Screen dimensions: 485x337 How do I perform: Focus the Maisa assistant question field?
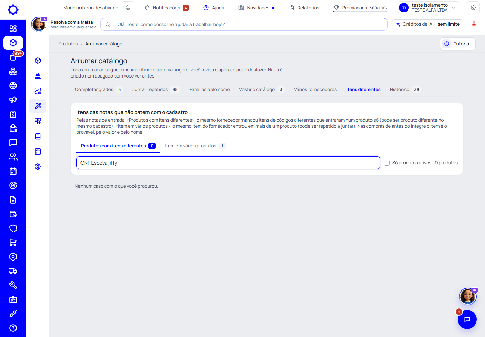click(x=244, y=24)
